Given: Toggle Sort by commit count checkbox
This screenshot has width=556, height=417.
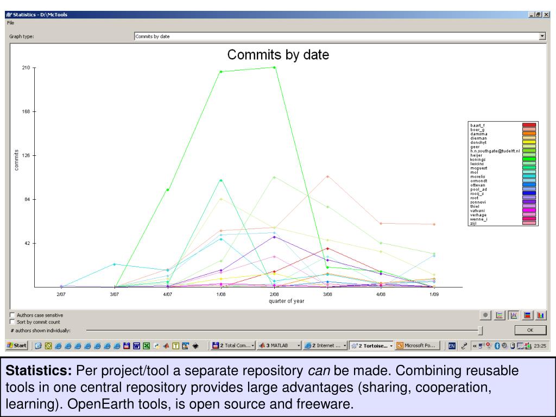Looking at the screenshot, I should (x=12, y=321).
